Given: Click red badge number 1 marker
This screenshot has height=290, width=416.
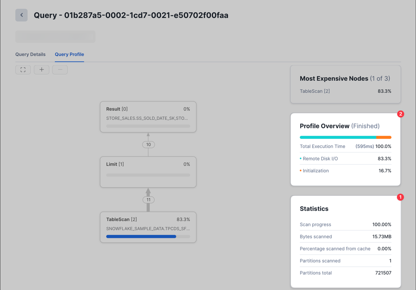Looking at the screenshot, I should point(400,197).
